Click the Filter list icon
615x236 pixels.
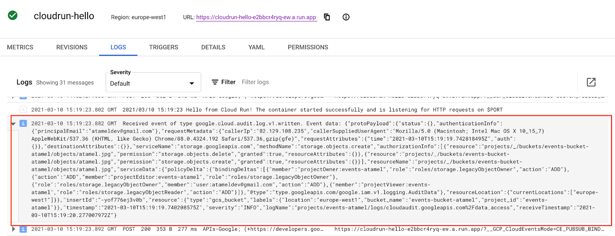[x=215, y=82]
